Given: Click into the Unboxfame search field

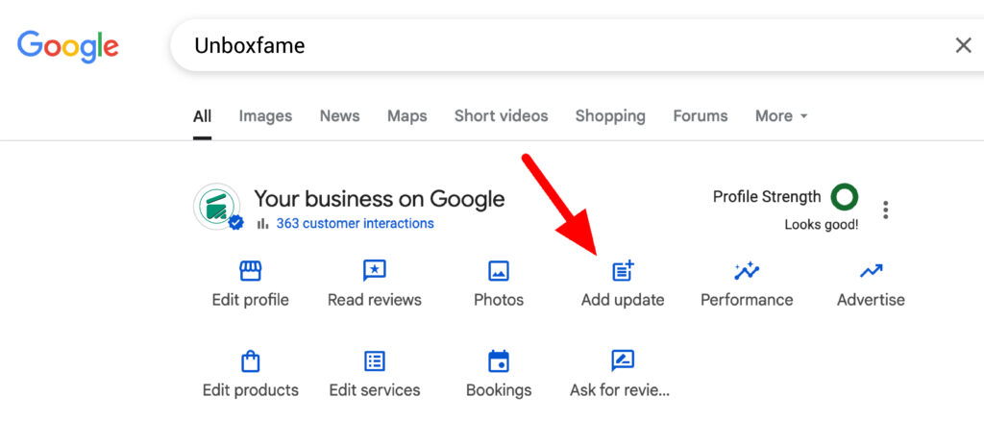Looking at the screenshot, I should (x=565, y=45).
